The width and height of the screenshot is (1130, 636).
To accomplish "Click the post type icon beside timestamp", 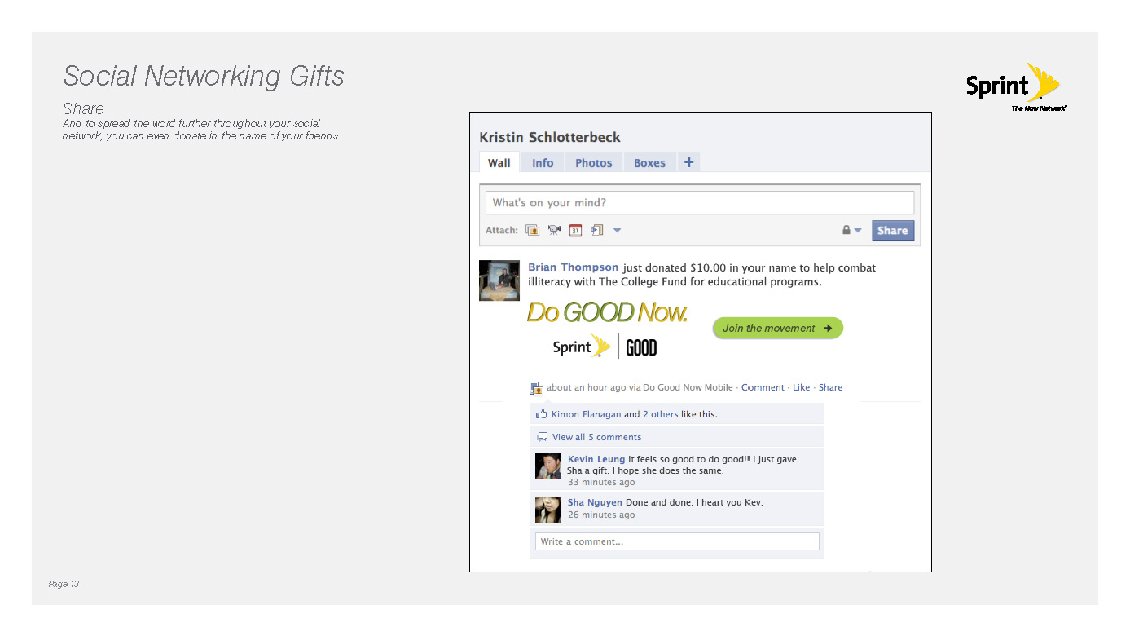I will (x=536, y=388).
